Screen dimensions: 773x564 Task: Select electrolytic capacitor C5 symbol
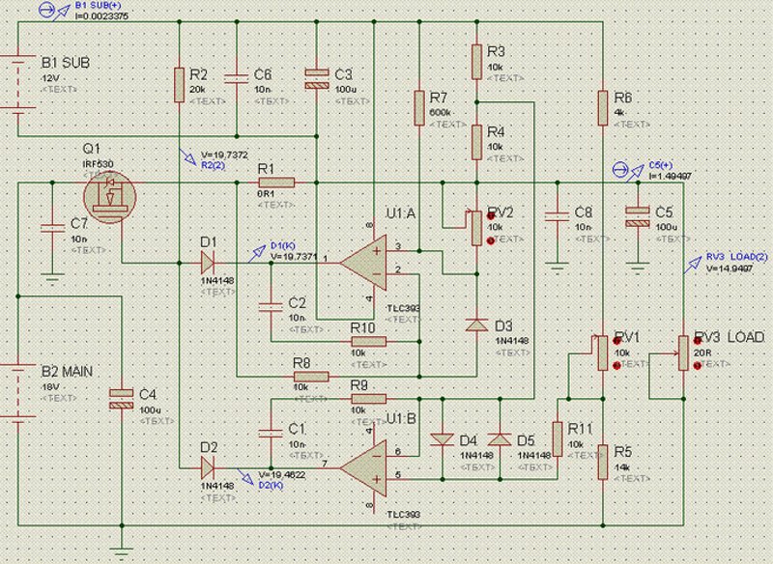[638, 216]
